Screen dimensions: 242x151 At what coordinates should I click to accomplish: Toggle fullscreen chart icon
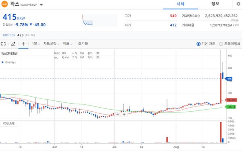point(4,44)
